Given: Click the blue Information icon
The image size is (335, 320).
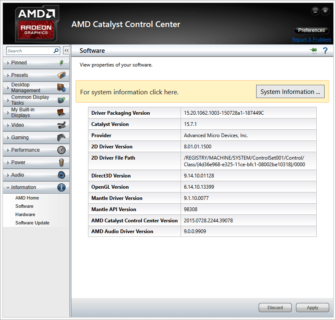Looking at the screenshot, I should 61,187.
